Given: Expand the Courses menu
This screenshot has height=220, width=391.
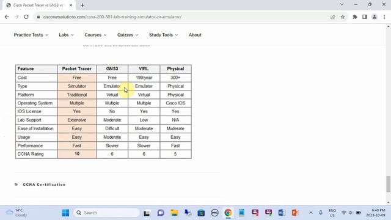Looking at the screenshot, I should point(95,35).
